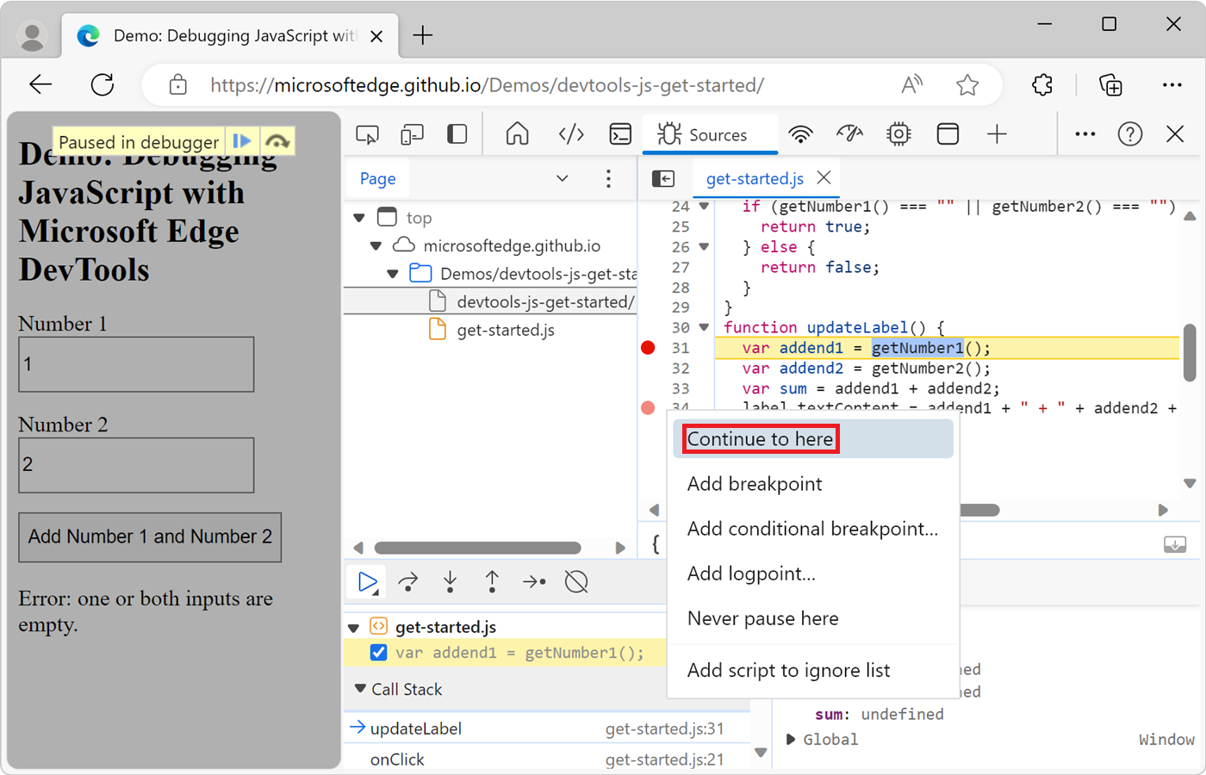Select Continue to here menu item

760,439
